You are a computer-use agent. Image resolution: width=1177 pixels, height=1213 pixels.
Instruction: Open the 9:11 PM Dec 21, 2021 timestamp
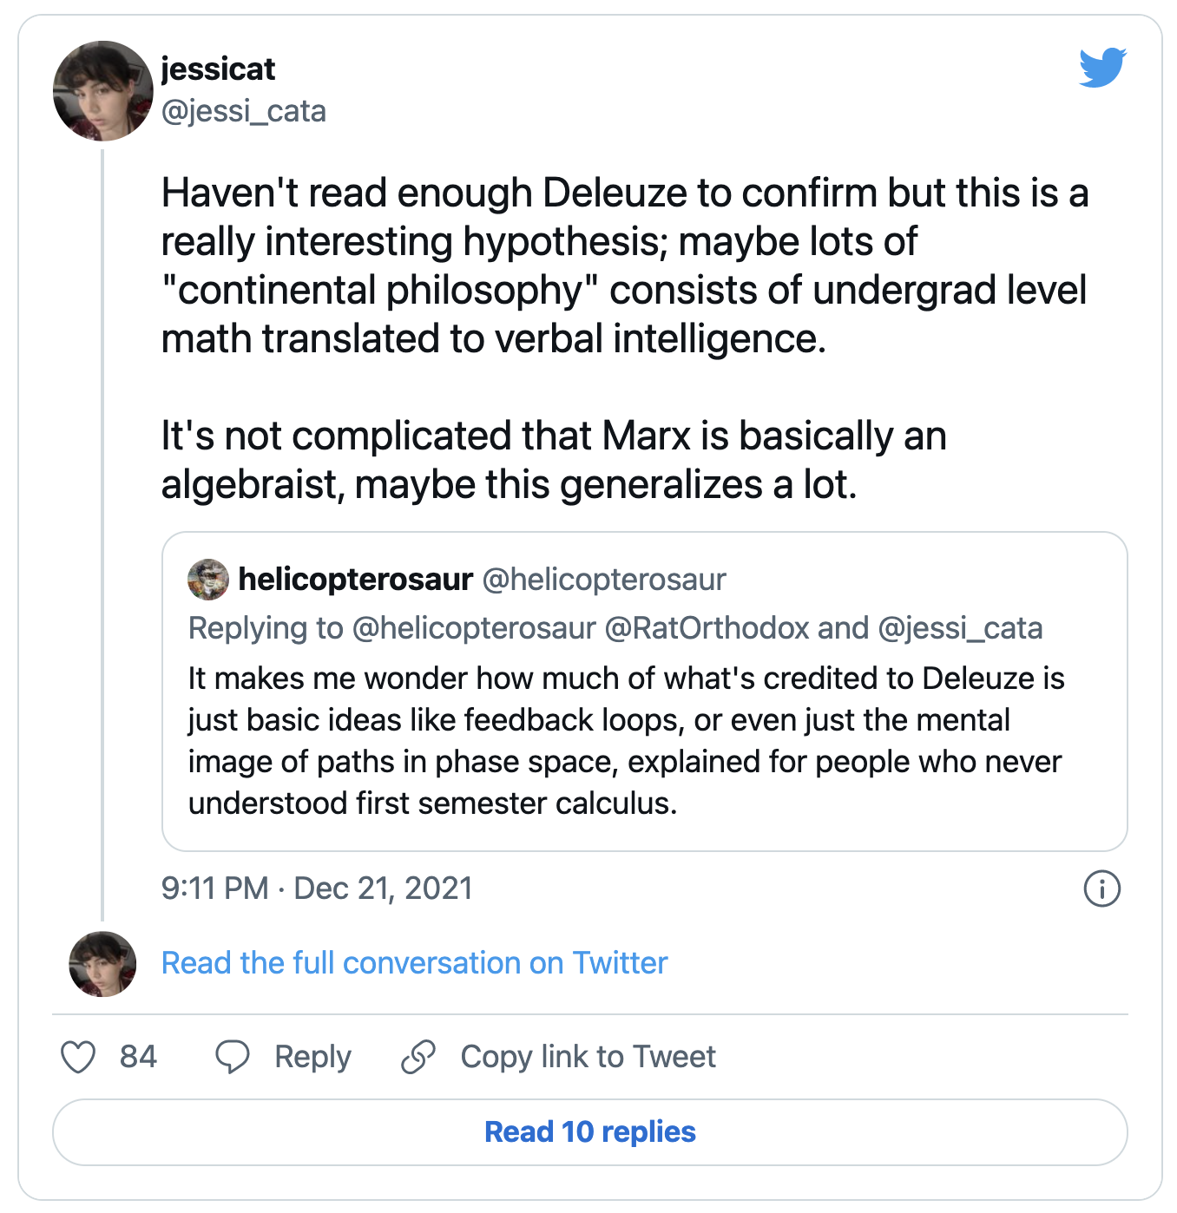[x=317, y=888]
